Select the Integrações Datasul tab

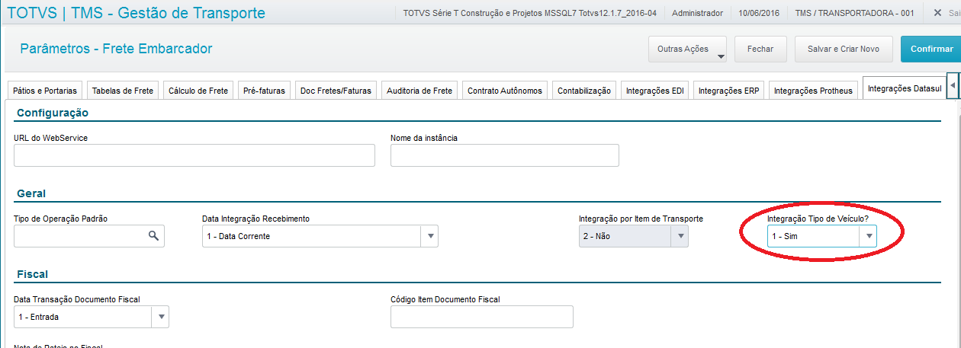[905, 88]
